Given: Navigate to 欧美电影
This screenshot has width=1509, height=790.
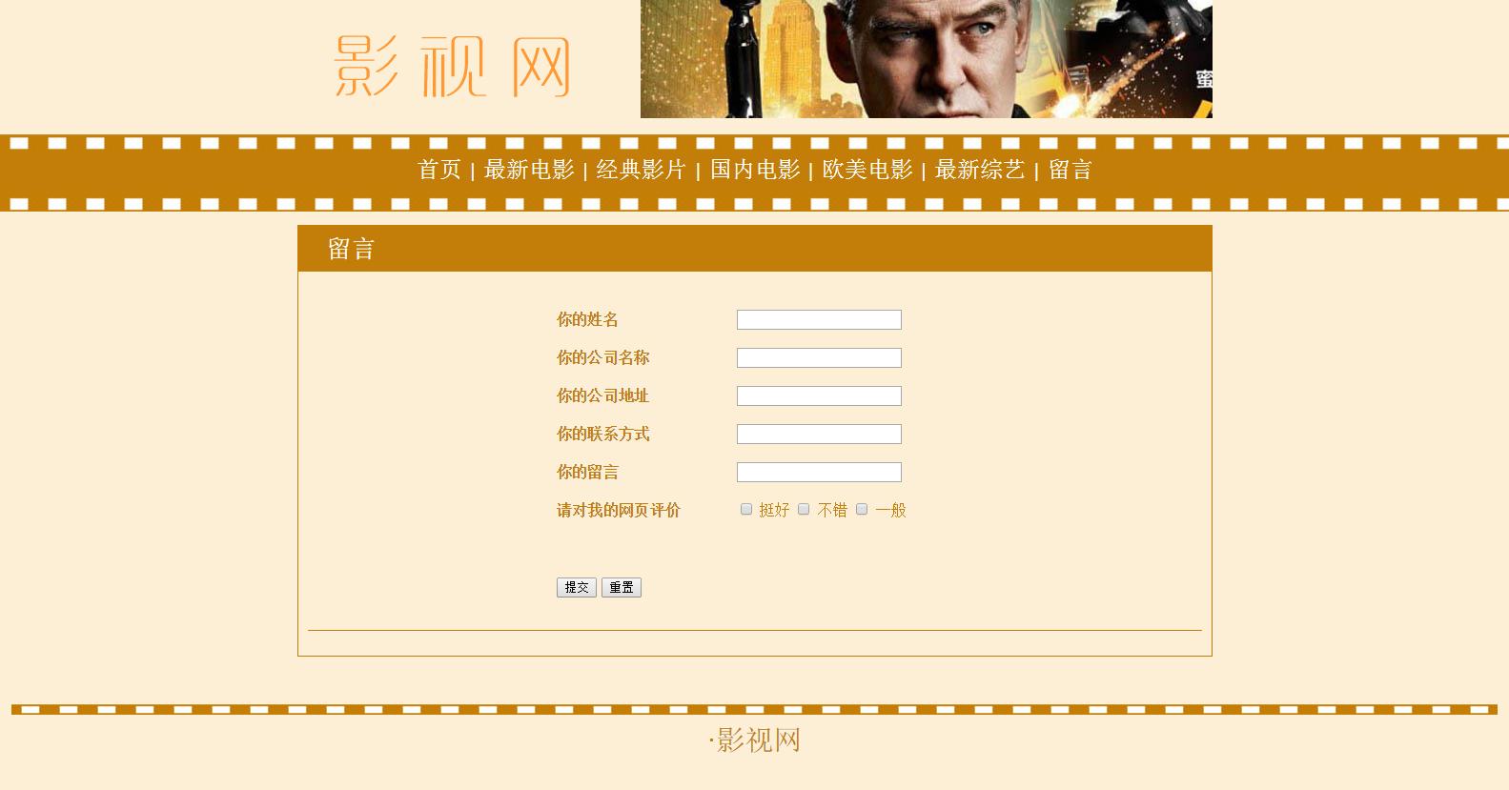Looking at the screenshot, I should coord(867,170).
